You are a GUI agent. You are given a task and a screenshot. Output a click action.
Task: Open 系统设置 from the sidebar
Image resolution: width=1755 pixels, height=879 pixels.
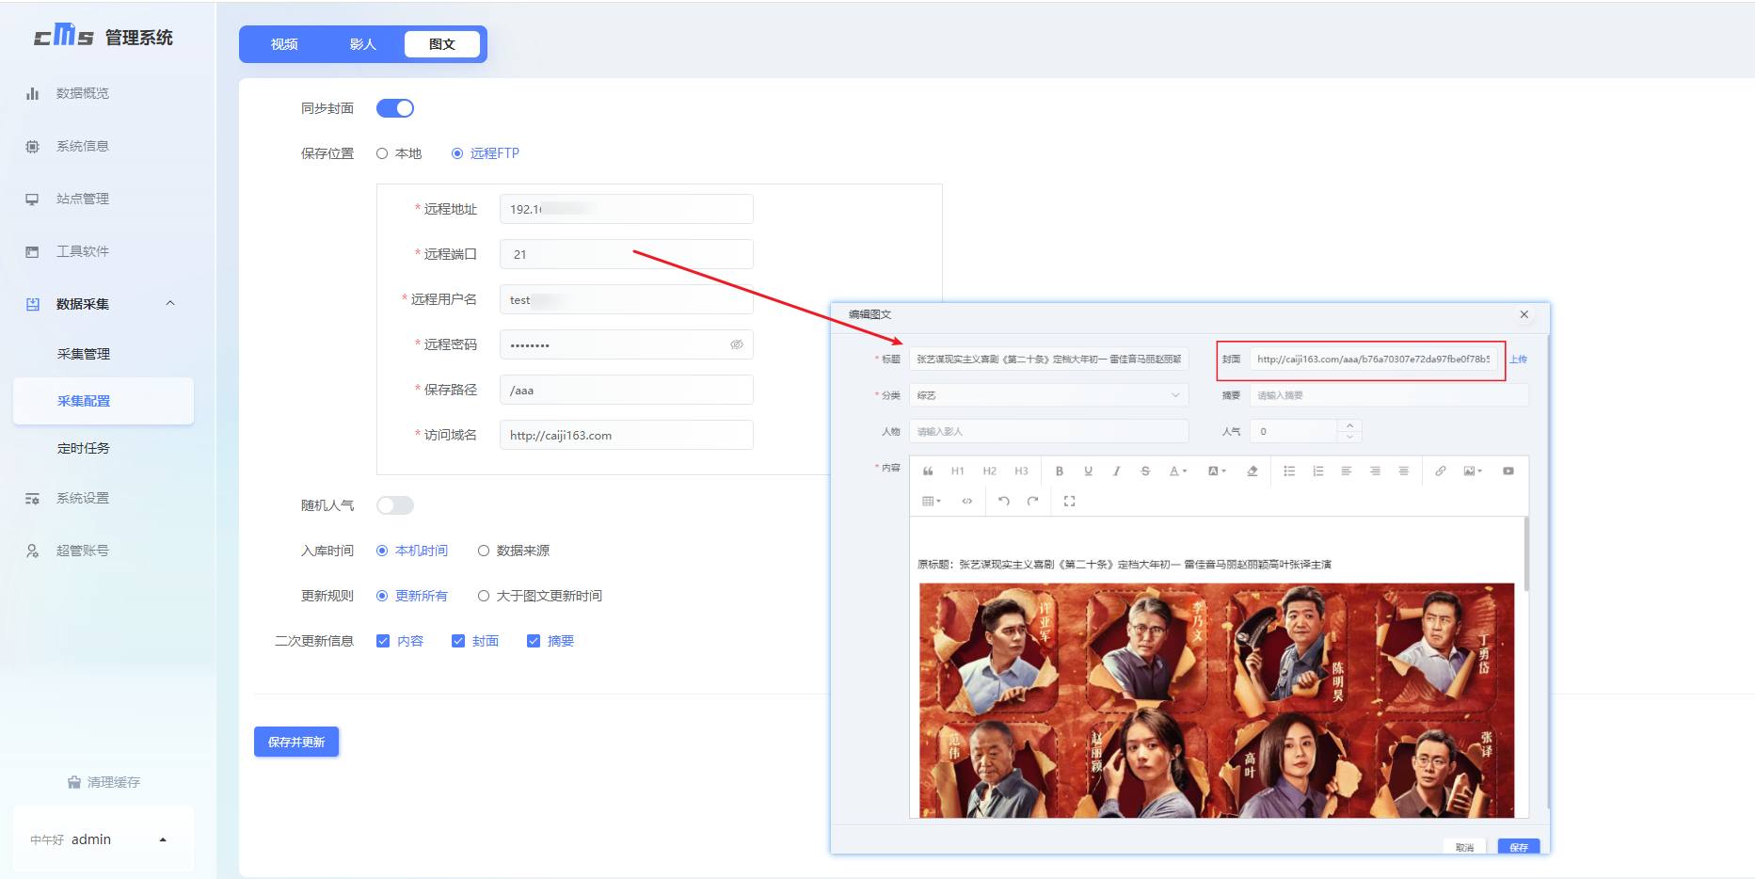[x=83, y=498]
